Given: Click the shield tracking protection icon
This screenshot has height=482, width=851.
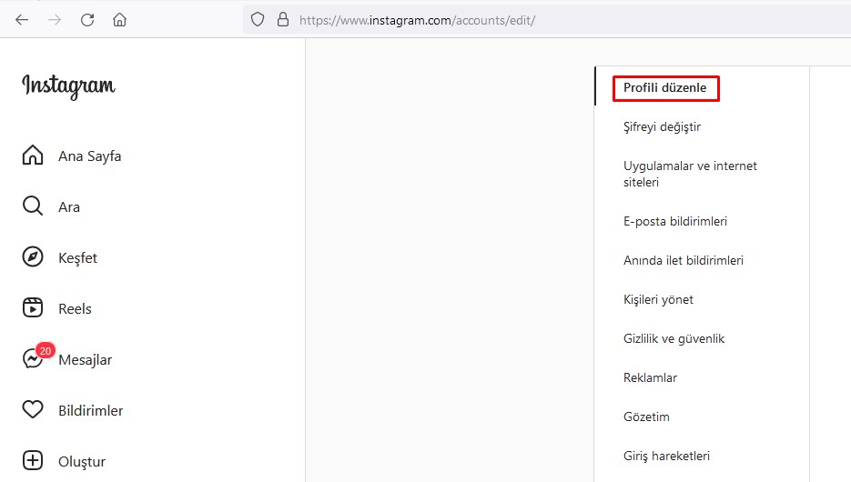Looking at the screenshot, I should (258, 19).
